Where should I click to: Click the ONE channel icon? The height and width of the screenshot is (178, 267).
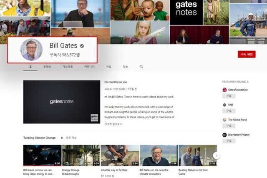click(224, 105)
